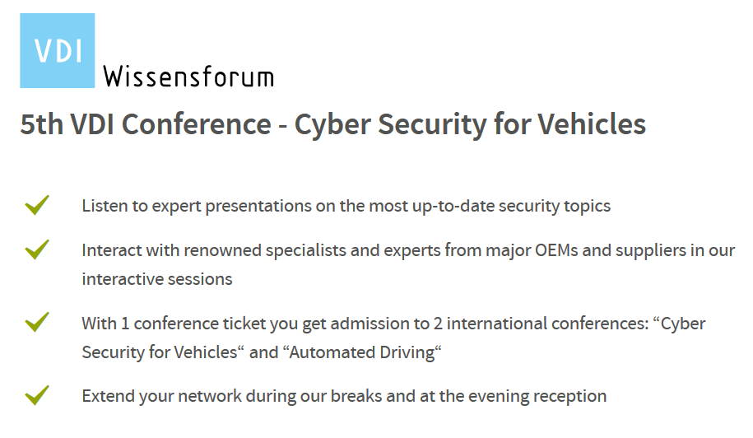
Task: Click the words 'major OEMs and suppliers'
Action: click(586, 250)
